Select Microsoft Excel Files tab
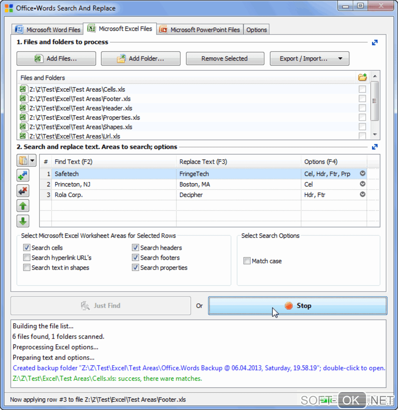The height and width of the screenshot is (410, 398). 120,28
